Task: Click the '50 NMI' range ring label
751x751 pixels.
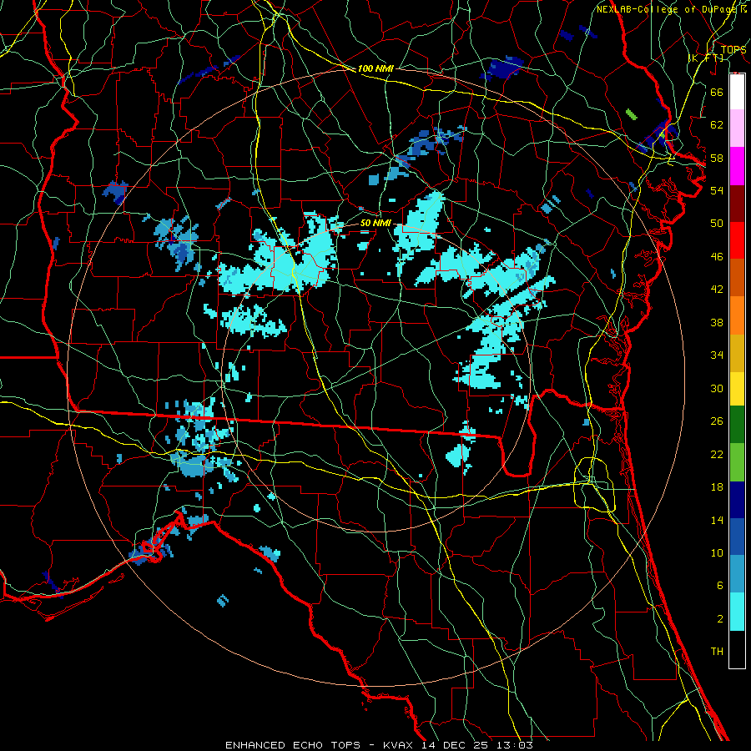Action: click(376, 223)
